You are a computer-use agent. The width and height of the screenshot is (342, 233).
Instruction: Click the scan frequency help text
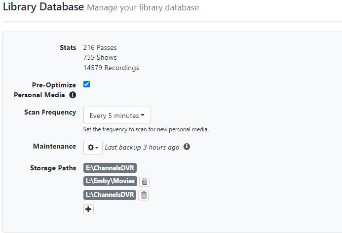tap(146, 129)
